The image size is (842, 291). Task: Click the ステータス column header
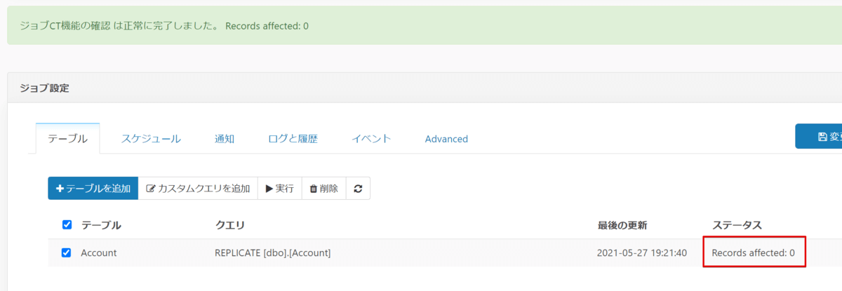(737, 225)
